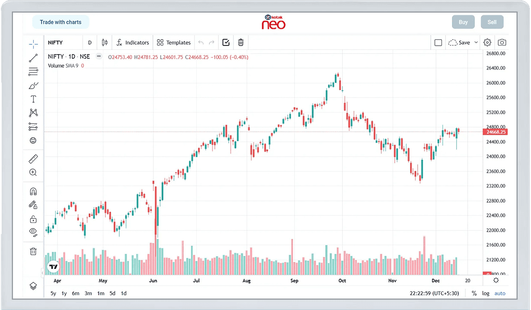Open the candlestick chart type dropdown

click(x=105, y=42)
